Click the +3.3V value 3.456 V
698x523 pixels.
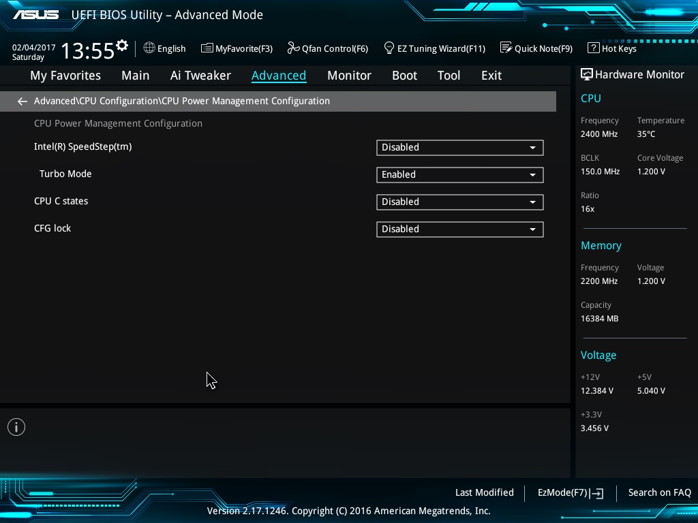[594, 428]
